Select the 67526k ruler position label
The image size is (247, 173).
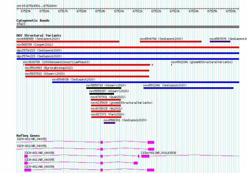tap(231, 11)
